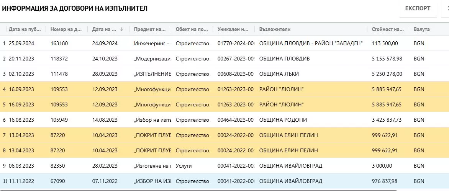Click the horizontal scrollbar at table bottom
The height and width of the screenshot is (191, 449).
click(198, 190)
